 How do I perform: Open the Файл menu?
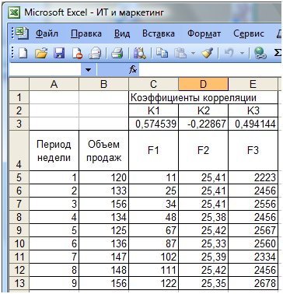(x=47, y=33)
